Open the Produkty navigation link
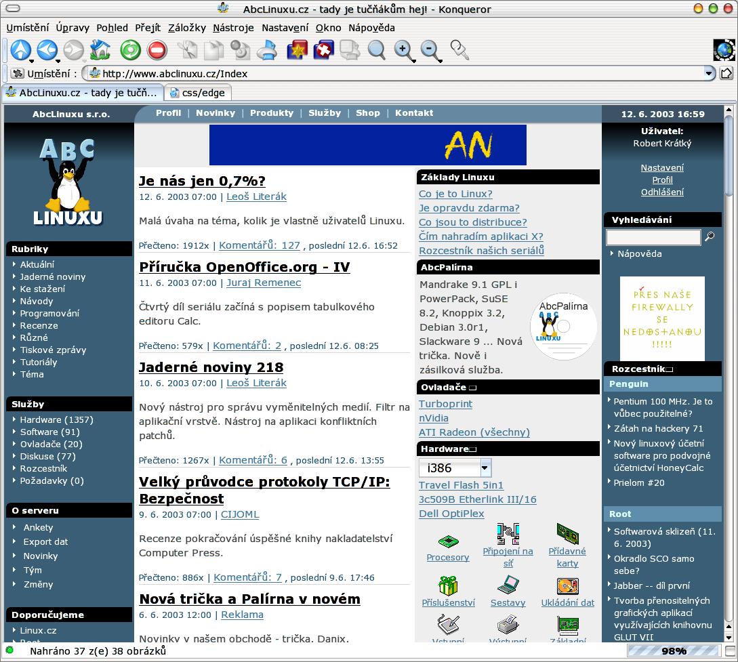Screen dimensions: 738x662 pos(272,113)
